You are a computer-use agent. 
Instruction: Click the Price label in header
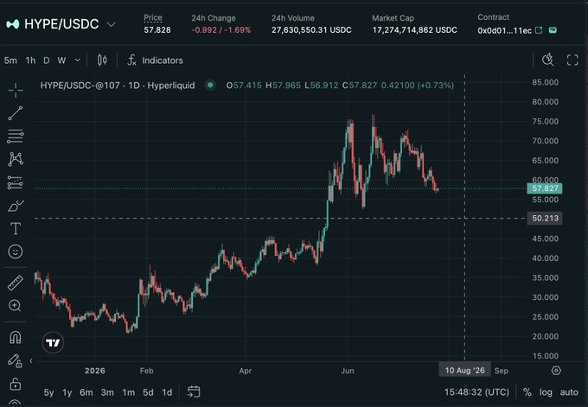pyautogui.click(x=153, y=17)
